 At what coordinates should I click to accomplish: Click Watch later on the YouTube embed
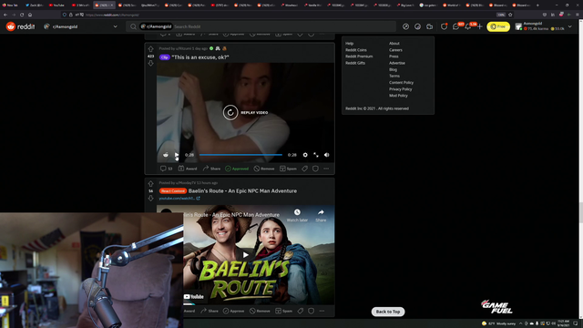297,215
